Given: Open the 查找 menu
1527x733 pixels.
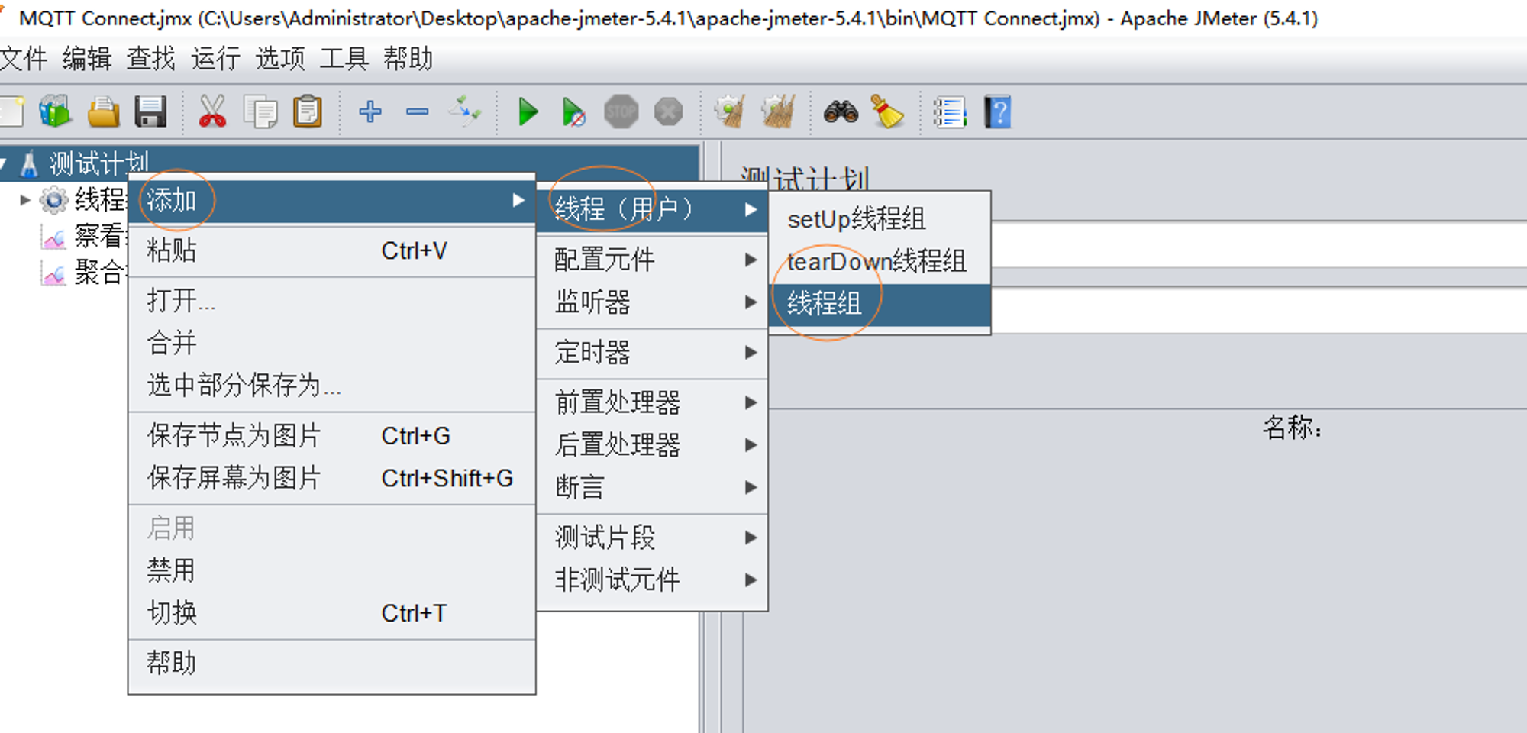Looking at the screenshot, I should pos(151,59).
